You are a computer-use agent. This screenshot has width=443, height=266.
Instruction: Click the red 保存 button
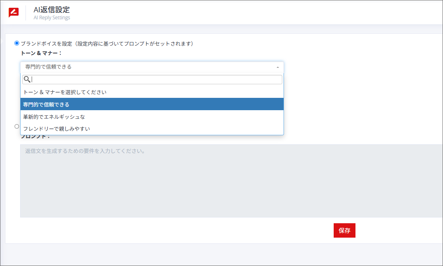pos(344,230)
